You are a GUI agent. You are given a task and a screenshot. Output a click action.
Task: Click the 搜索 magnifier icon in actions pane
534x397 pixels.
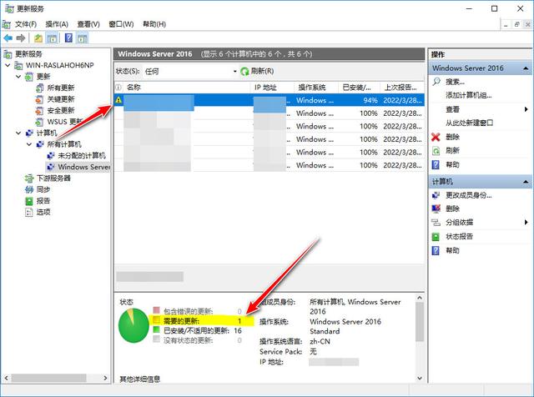[436, 82]
